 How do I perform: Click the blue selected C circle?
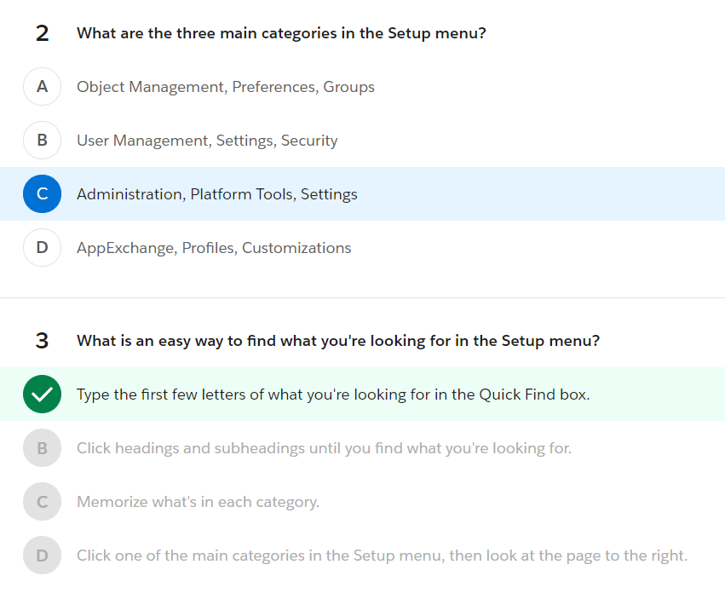pos(42,193)
